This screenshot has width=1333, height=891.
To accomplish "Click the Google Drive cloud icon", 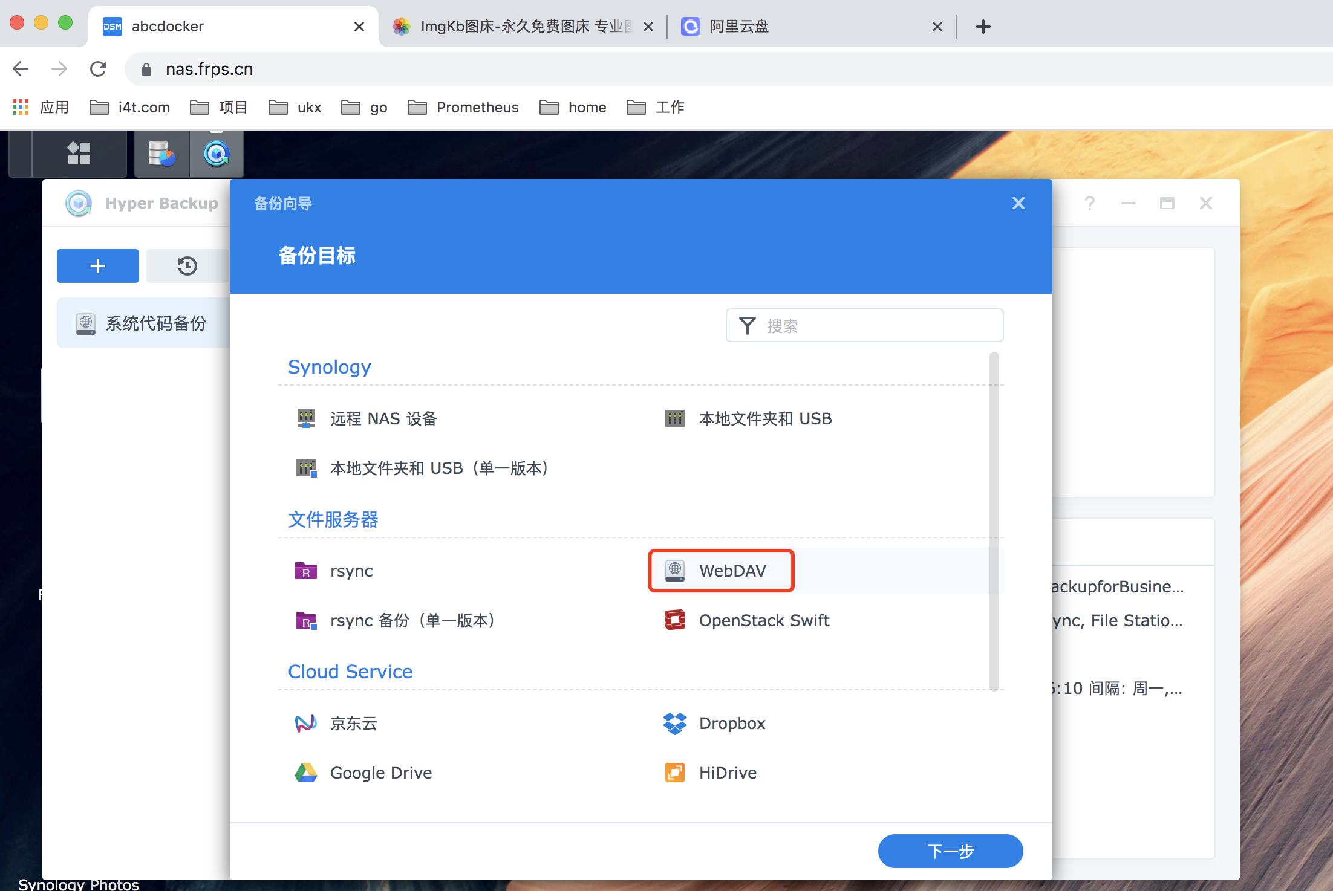I will point(304,774).
